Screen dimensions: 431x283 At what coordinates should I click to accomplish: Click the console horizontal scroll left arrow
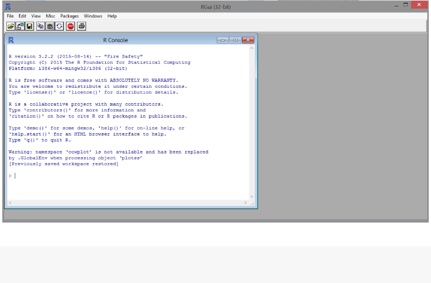pyautogui.click(x=10, y=203)
